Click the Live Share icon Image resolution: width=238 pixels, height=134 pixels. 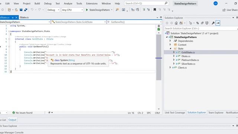(224, 10)
